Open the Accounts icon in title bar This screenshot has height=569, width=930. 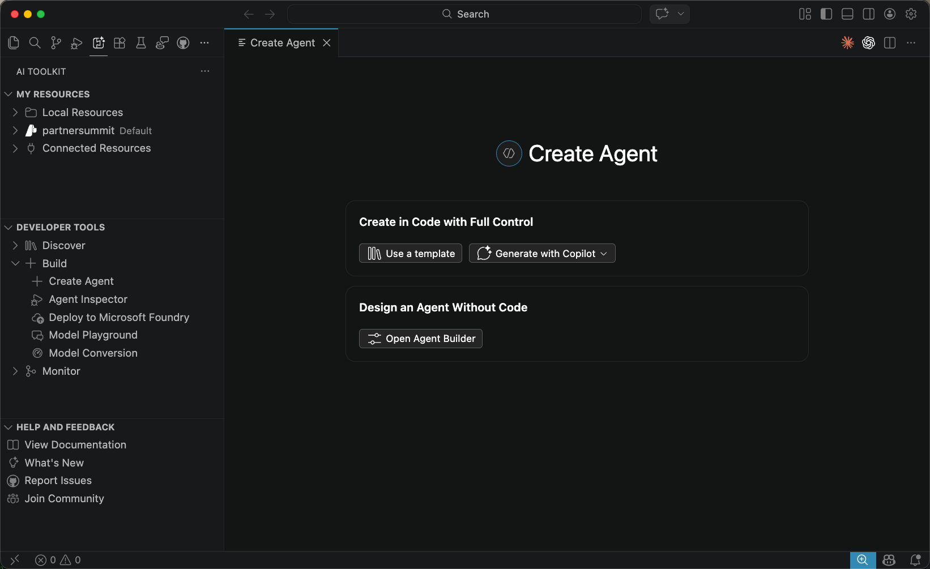(x=890, y=14)
